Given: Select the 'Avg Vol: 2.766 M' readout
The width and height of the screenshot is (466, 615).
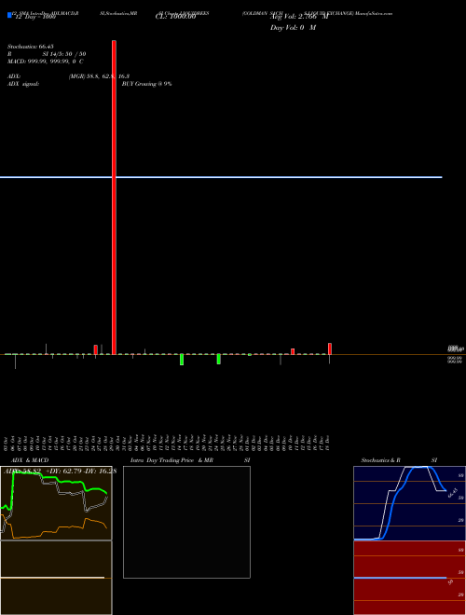Looking at the screenshot, I should [x=299, y=17].
